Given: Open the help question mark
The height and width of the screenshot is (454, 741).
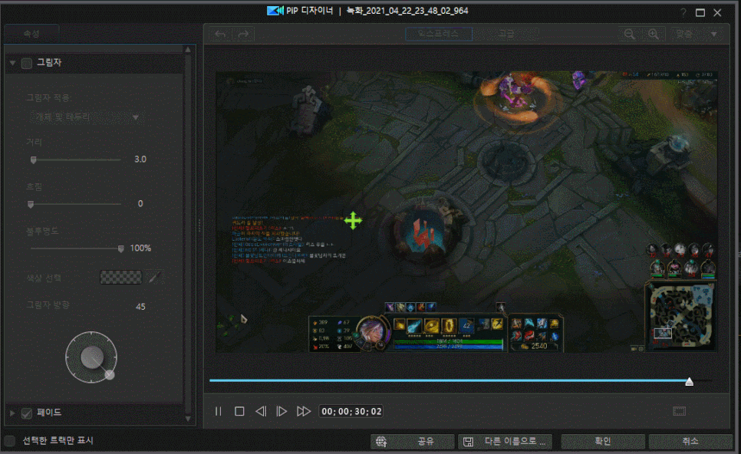Looking at the screenshot, I should click(x=683, y=13).
